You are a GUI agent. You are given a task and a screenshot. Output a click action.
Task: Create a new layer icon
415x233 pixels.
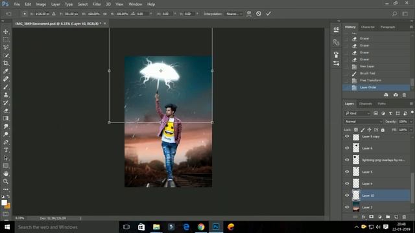396,217
